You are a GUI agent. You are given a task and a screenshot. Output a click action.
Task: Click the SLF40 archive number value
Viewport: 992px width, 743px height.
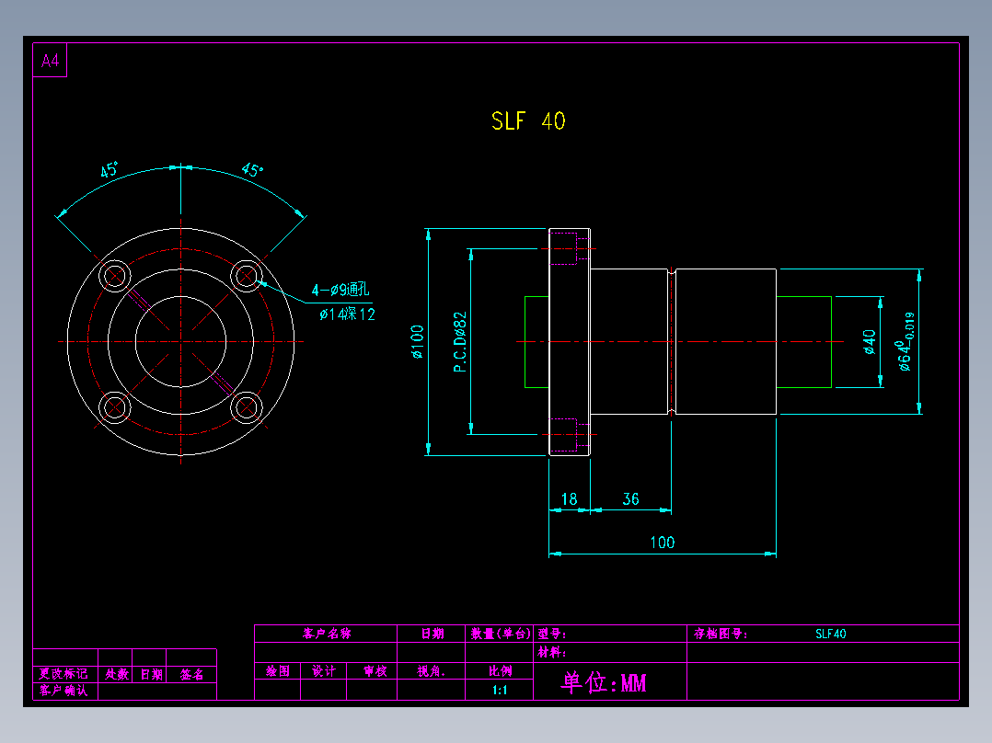(x=831, y=634)
